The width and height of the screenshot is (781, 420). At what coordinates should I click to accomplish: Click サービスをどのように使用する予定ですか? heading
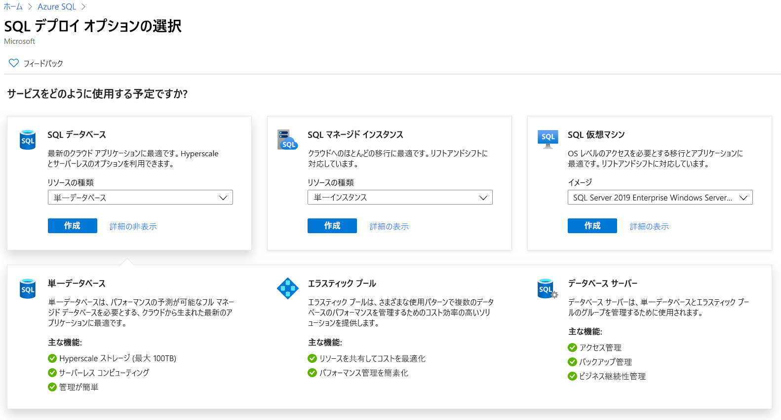97,94
